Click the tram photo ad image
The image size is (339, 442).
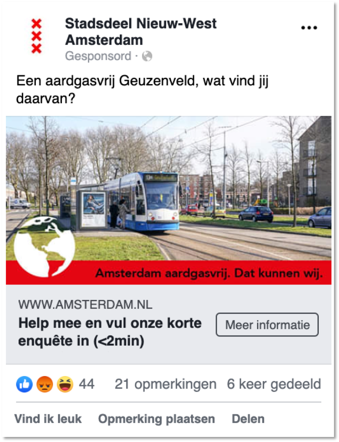169,188
